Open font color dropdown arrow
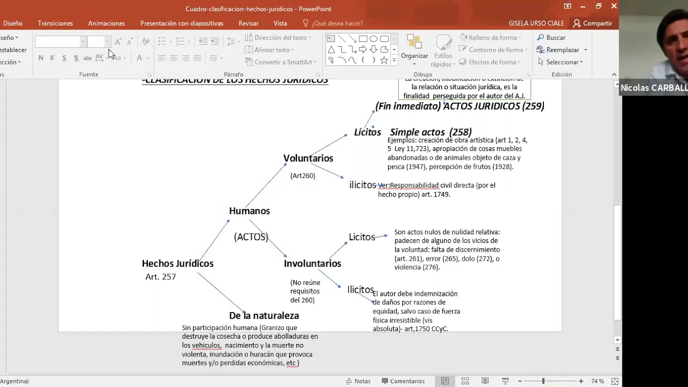 147,58
